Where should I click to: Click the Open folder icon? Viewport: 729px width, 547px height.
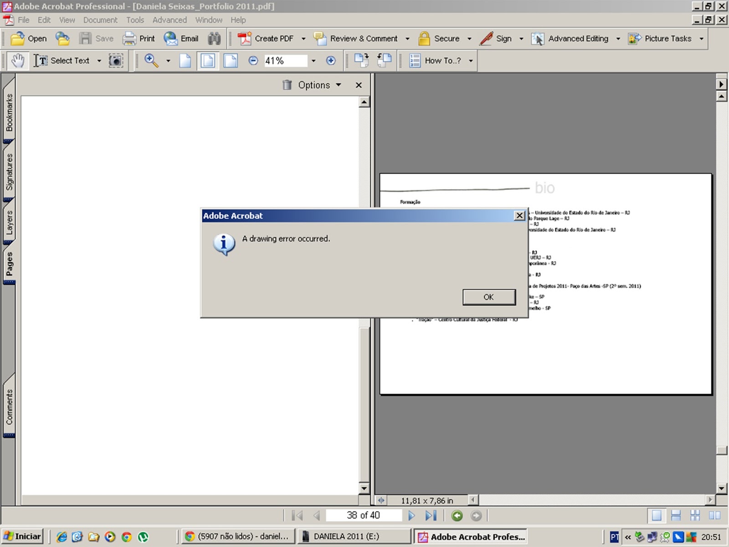[18, 39]
